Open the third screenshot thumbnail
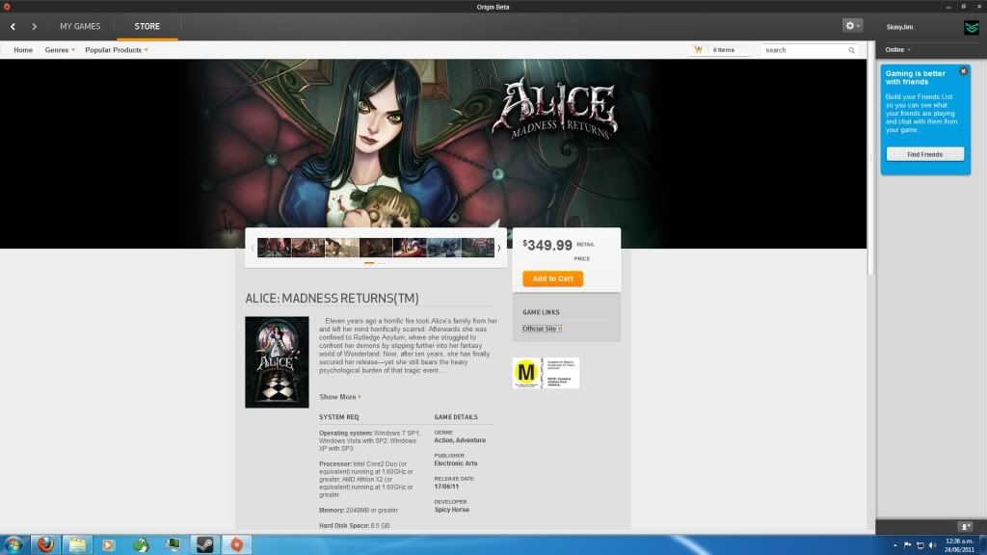The image size is (987, 555). (x=342, y=248)
